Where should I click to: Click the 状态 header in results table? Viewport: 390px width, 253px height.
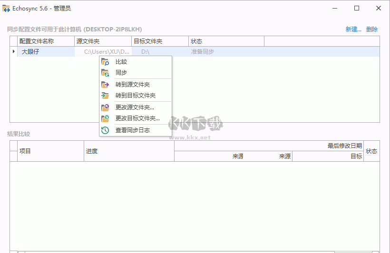pyautogui.click(x=371, y=151)
